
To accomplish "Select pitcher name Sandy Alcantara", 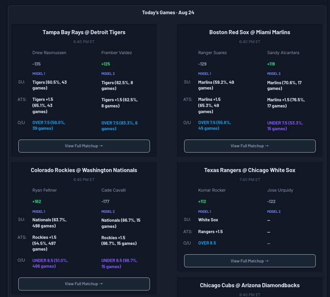I will [x=283, y=52].
